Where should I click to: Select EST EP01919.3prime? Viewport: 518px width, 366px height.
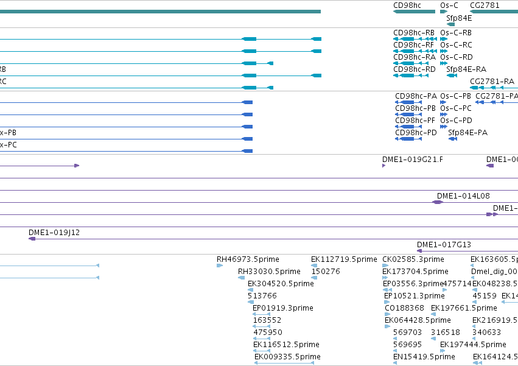[283, 308]
